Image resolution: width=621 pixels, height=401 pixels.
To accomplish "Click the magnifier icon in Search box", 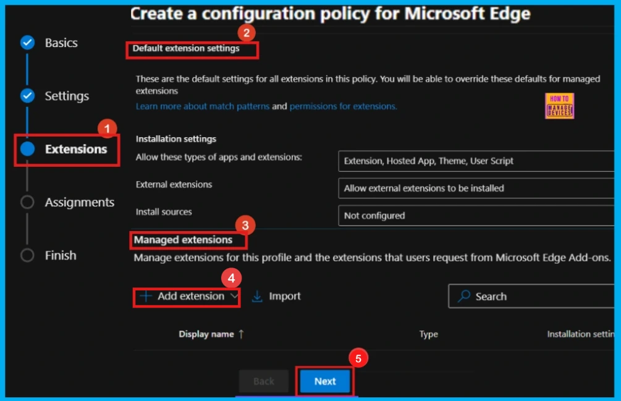I will coord(464,296).
